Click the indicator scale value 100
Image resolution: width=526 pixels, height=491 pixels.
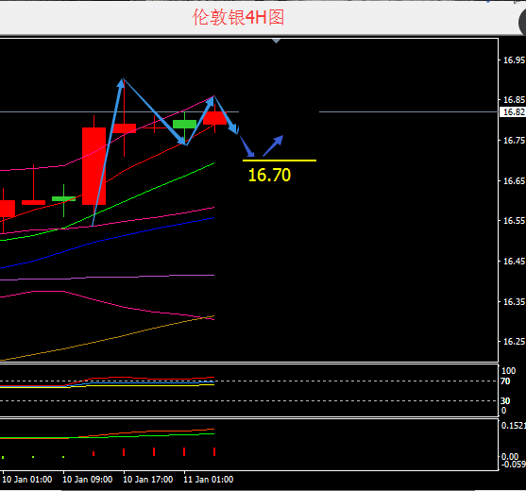pyautogui.click(x=508, y=370)
